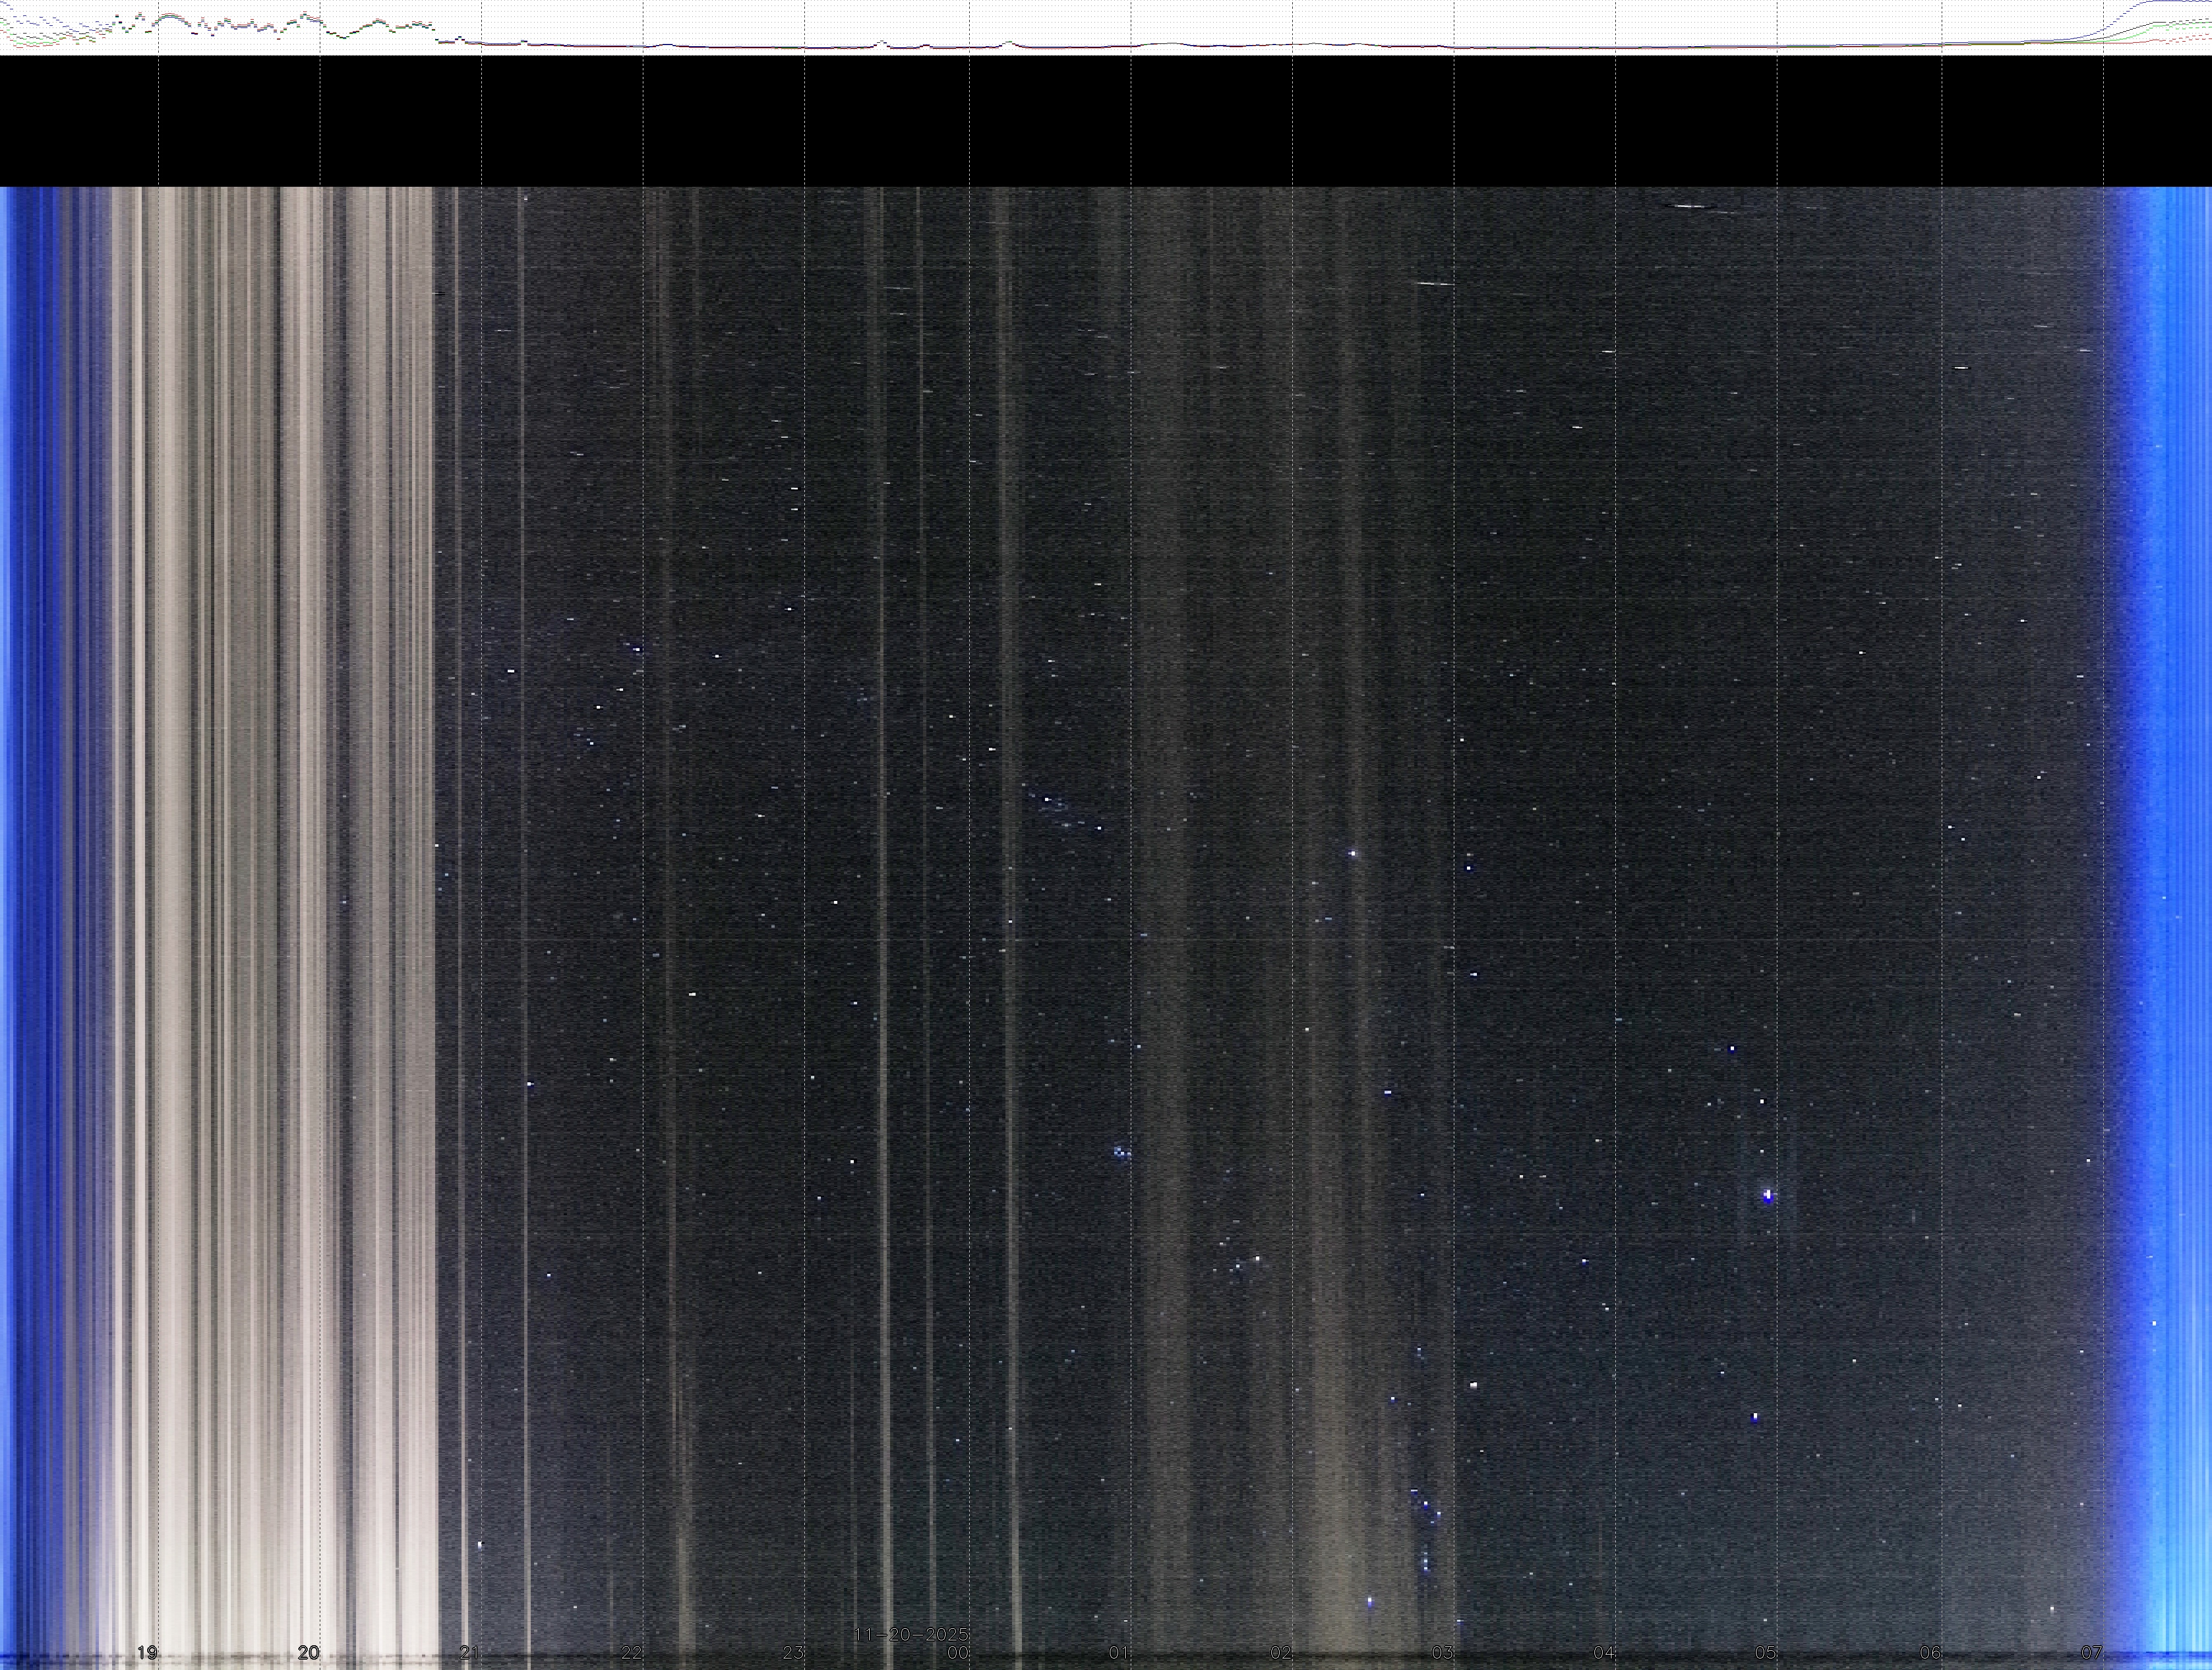Select the 04 hour marker
This screenshot has height=1670, width=2212.
coord(1604,1653)
